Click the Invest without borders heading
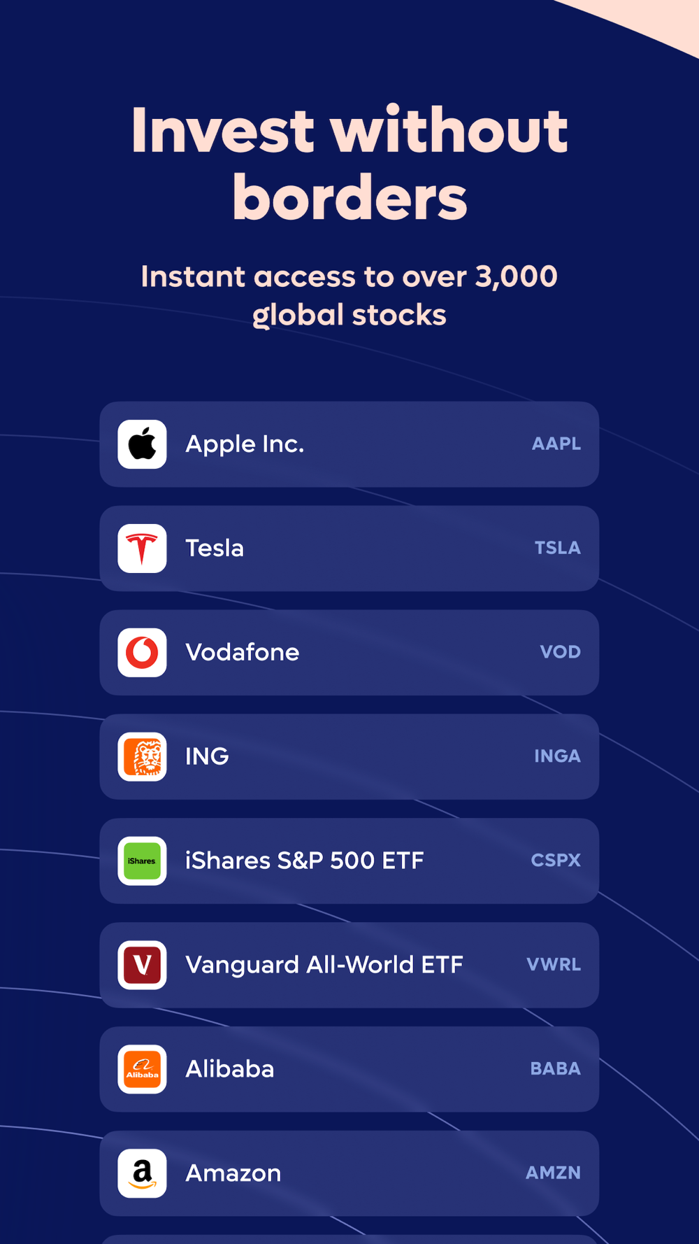This screenshot has height=1244, width=699. pyautogui.click(x=349, y=164)
